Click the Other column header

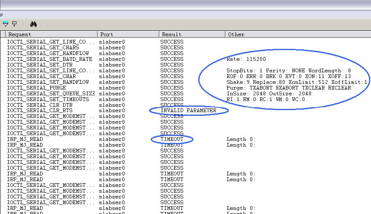296,35
